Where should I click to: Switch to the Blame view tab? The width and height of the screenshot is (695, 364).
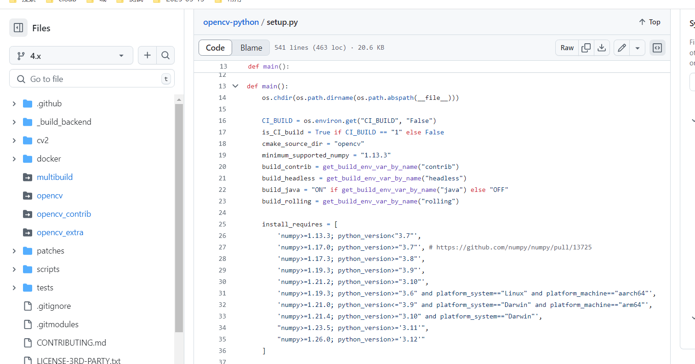[251, 48]
